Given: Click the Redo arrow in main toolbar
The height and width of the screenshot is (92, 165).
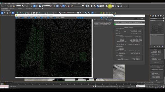Looking at the screenshot, I should tap(5, 6).
